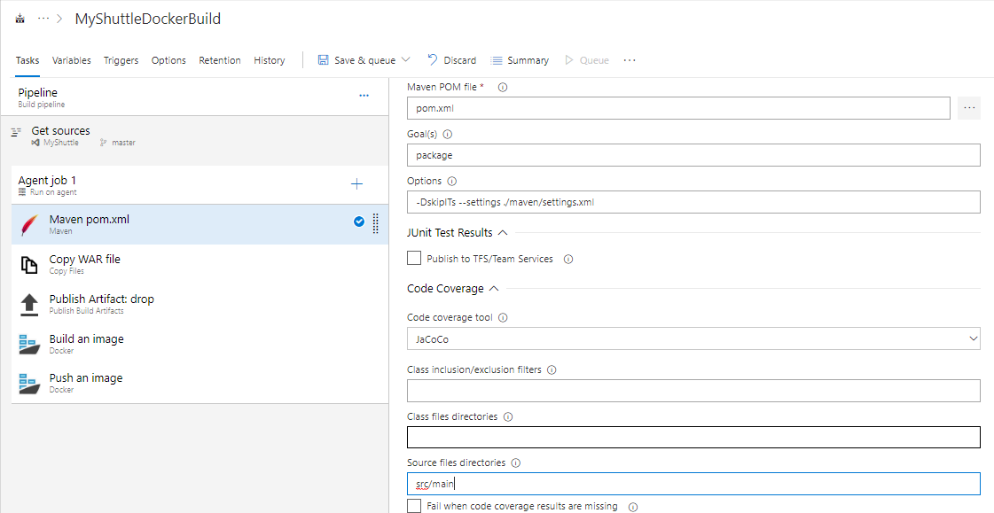
Task: Click the Maven task drag handle
Action: 375,223
